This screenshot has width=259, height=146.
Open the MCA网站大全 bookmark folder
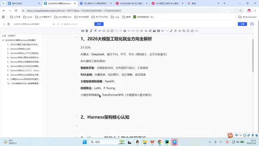pos(63,17)
